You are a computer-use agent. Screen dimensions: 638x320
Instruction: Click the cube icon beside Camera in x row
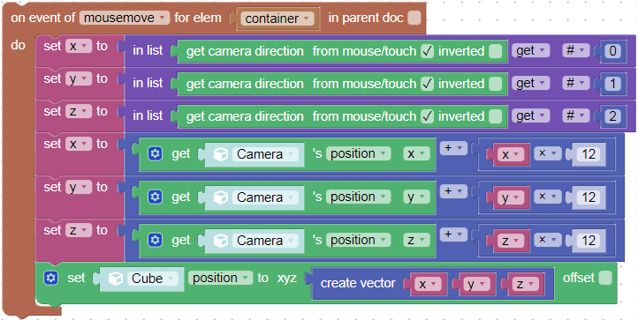(220, 154)
